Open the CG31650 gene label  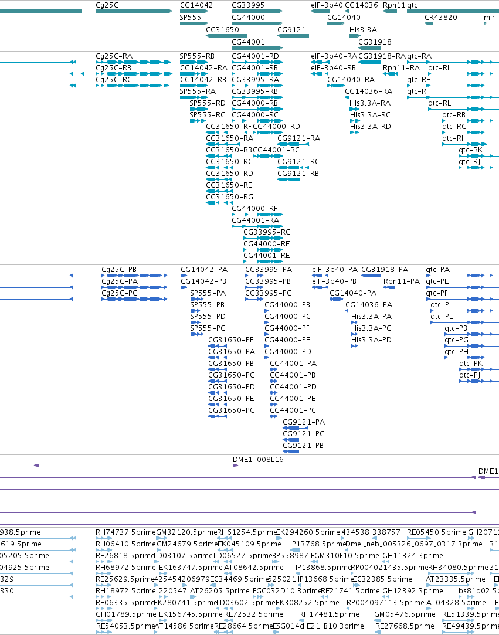pos(222,29)
